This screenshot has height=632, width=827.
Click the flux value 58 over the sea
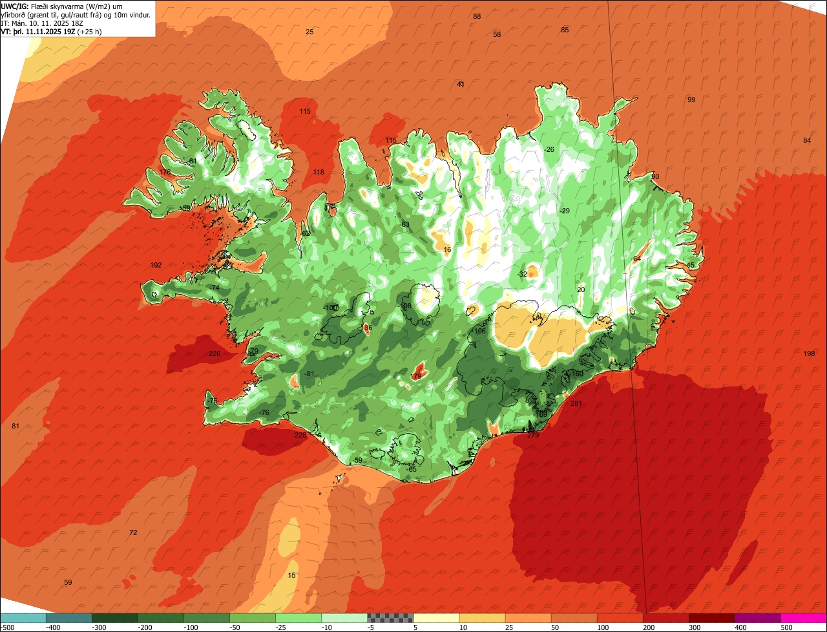pos(497,34)
